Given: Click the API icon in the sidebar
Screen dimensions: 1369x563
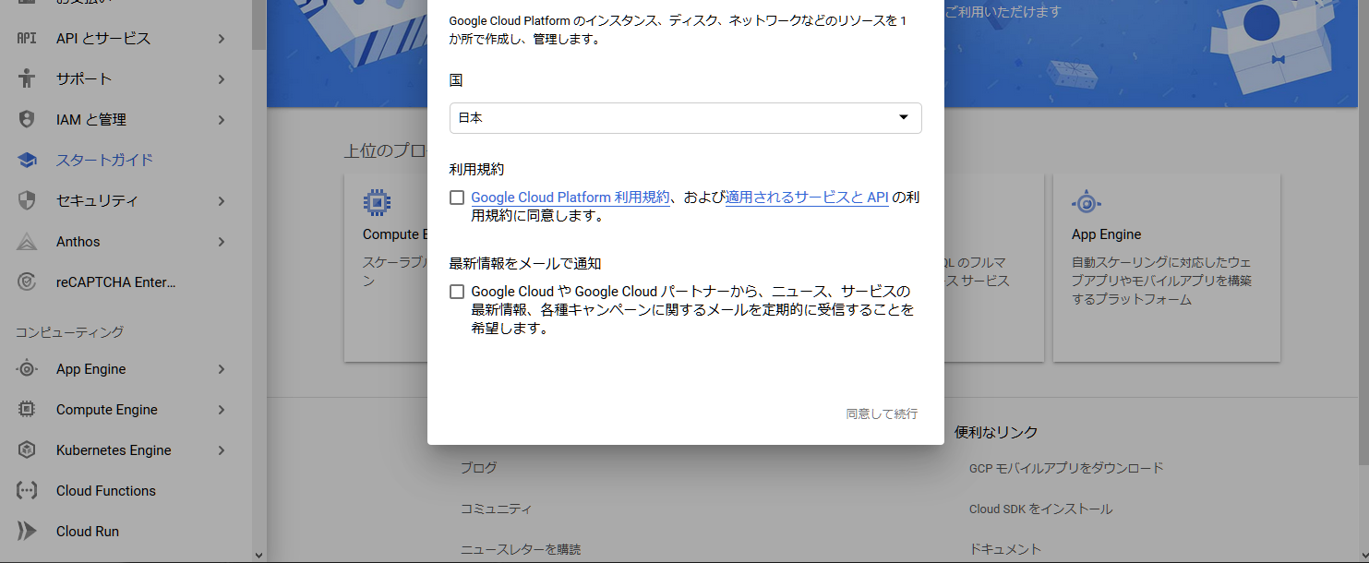Looking at the screenshot, I should (x=27, y=39).
